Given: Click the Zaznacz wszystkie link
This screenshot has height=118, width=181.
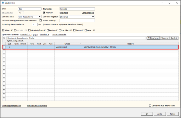Looking at the screenshot, I should point(59,35).
